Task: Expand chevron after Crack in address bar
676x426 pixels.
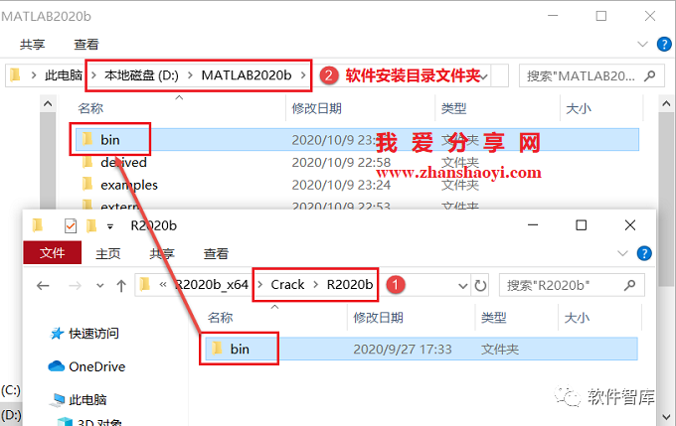Action: click(315, 285)
